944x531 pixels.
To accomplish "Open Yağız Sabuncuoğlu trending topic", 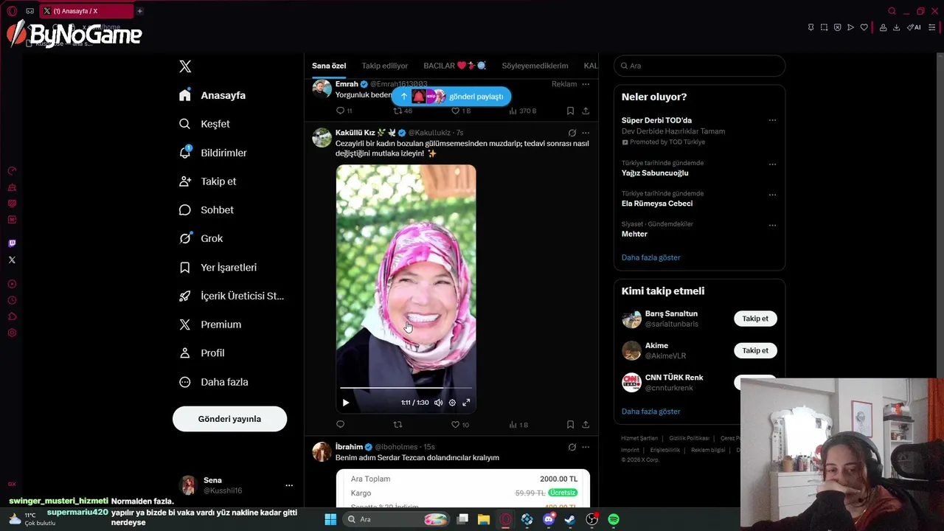I will coord(655,173).
